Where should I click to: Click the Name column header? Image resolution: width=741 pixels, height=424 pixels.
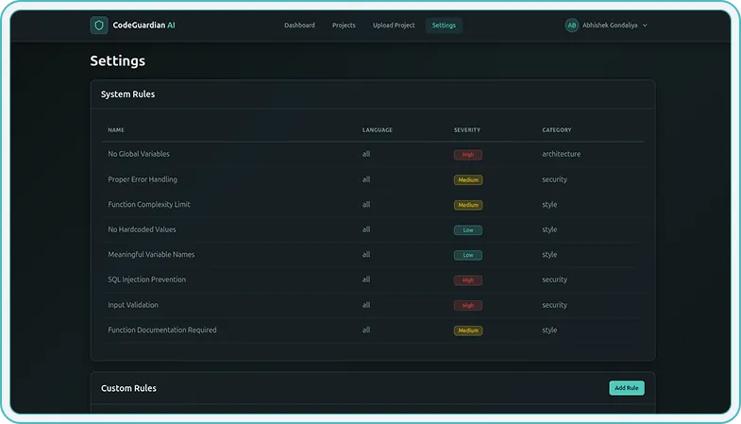click(x=116, y=129)
